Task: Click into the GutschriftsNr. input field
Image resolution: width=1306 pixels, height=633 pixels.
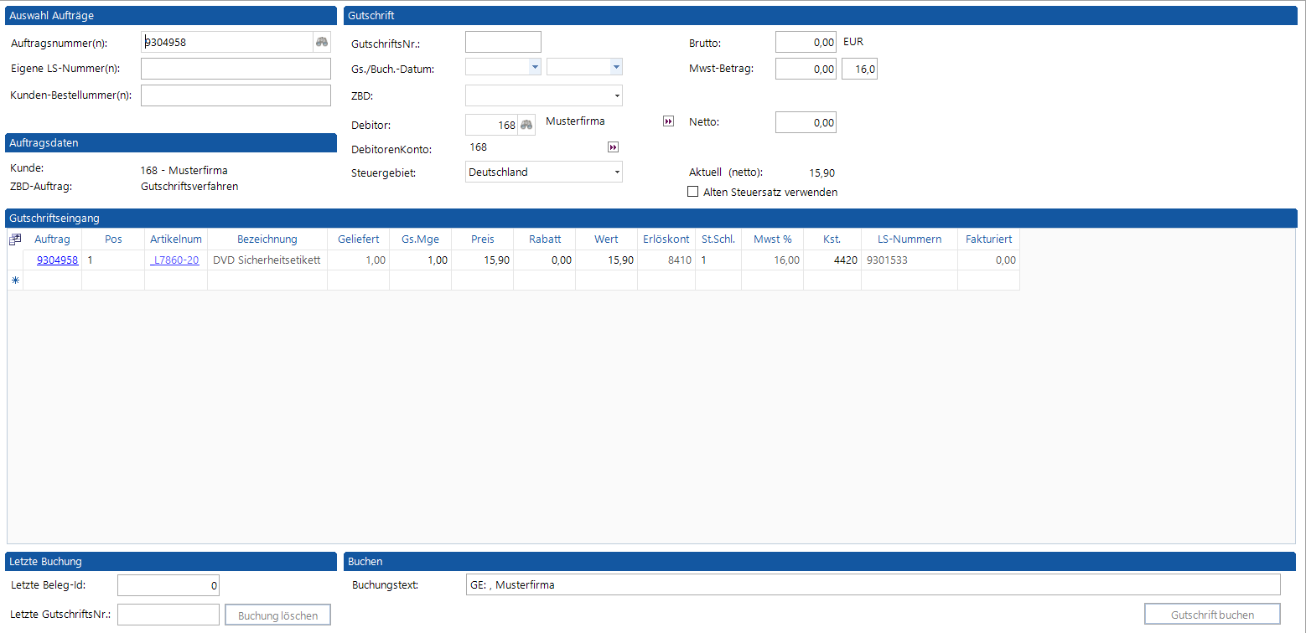Action: click(503, 42)
